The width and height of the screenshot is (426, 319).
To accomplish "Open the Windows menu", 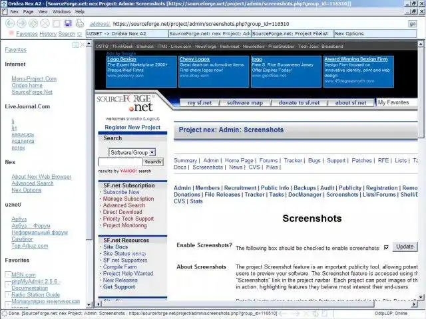I will click(61, 12).
